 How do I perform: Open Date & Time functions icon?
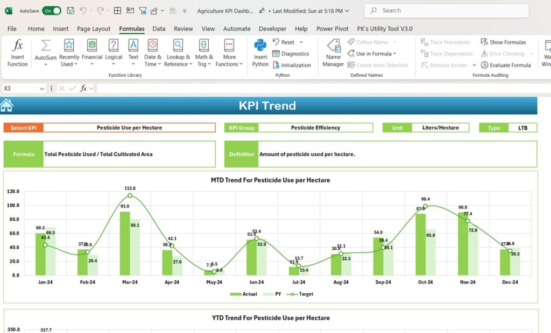(152, 46)
